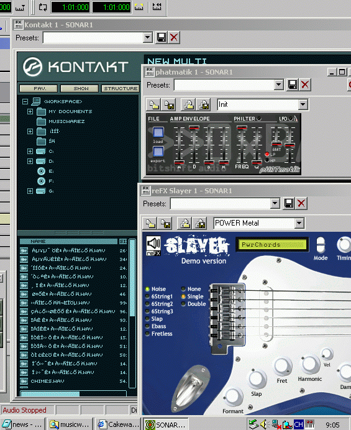351x430 pixels.
Task: Click the SHOW tab in Kontakt
Action: [x=80, y=89]
